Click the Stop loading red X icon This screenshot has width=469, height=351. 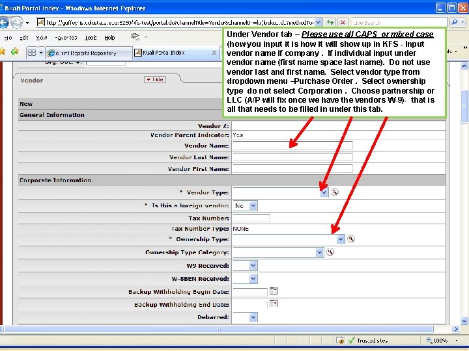click(343, 22)
